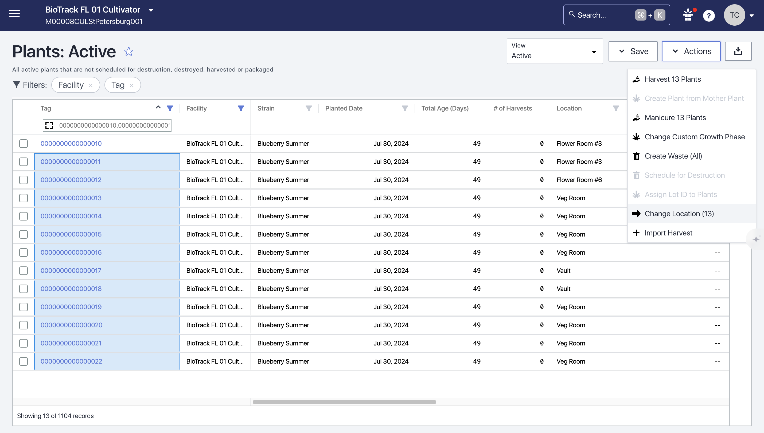Click the TC user avatar
This screenshot has width=764, height=433.
tap(734, 15)
